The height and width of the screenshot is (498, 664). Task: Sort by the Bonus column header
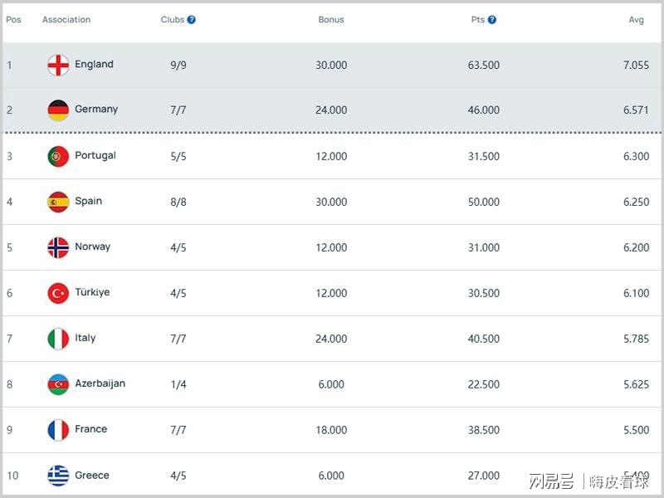pyautogui.click(x=331, y=20)
